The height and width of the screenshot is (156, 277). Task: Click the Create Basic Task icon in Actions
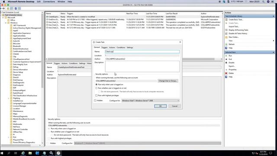click(226, 19)
